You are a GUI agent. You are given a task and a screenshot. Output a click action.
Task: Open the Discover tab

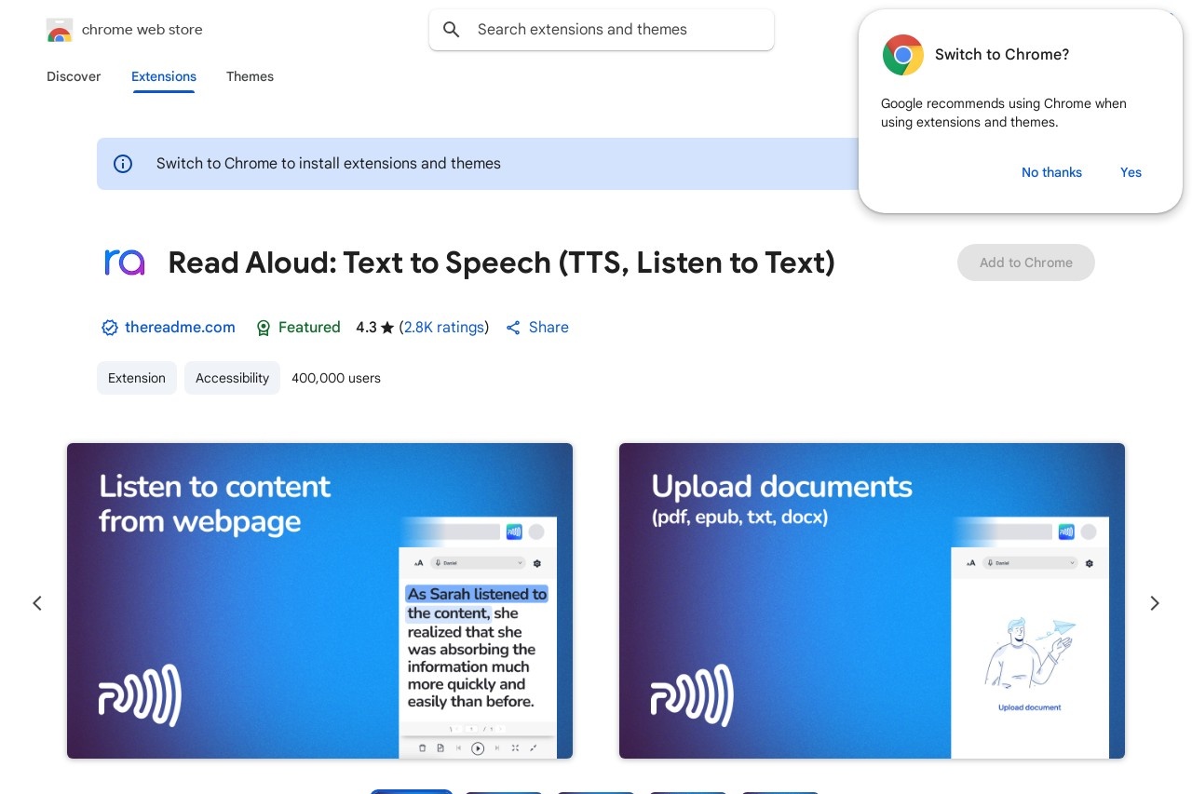coord(74,76)
